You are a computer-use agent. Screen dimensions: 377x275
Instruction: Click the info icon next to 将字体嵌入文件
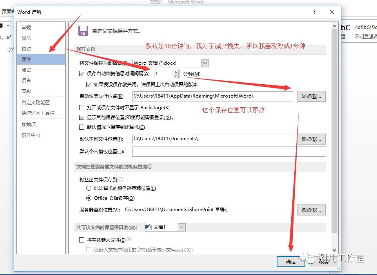129,239
